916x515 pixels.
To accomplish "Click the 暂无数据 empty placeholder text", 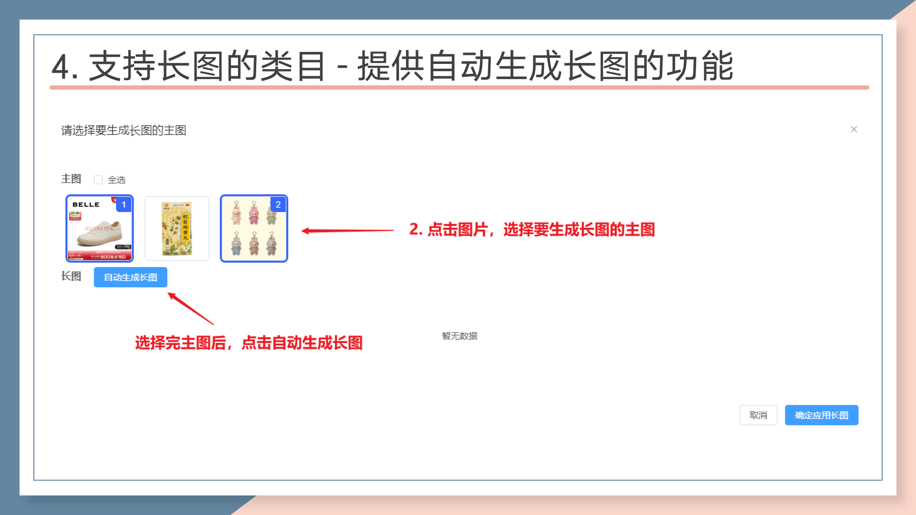I will [459, 336].
